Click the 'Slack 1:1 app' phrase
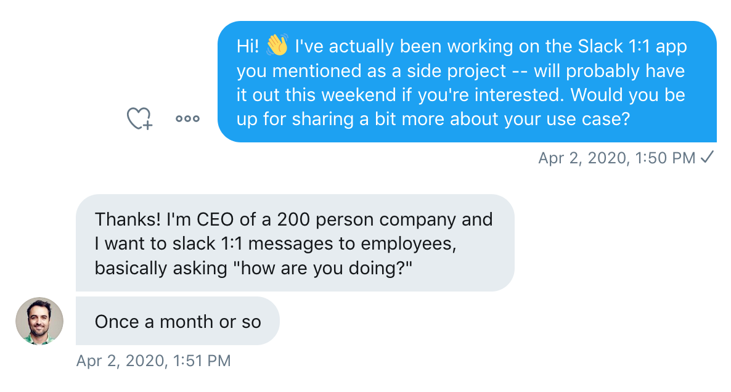731x392 pixels. 632,46
